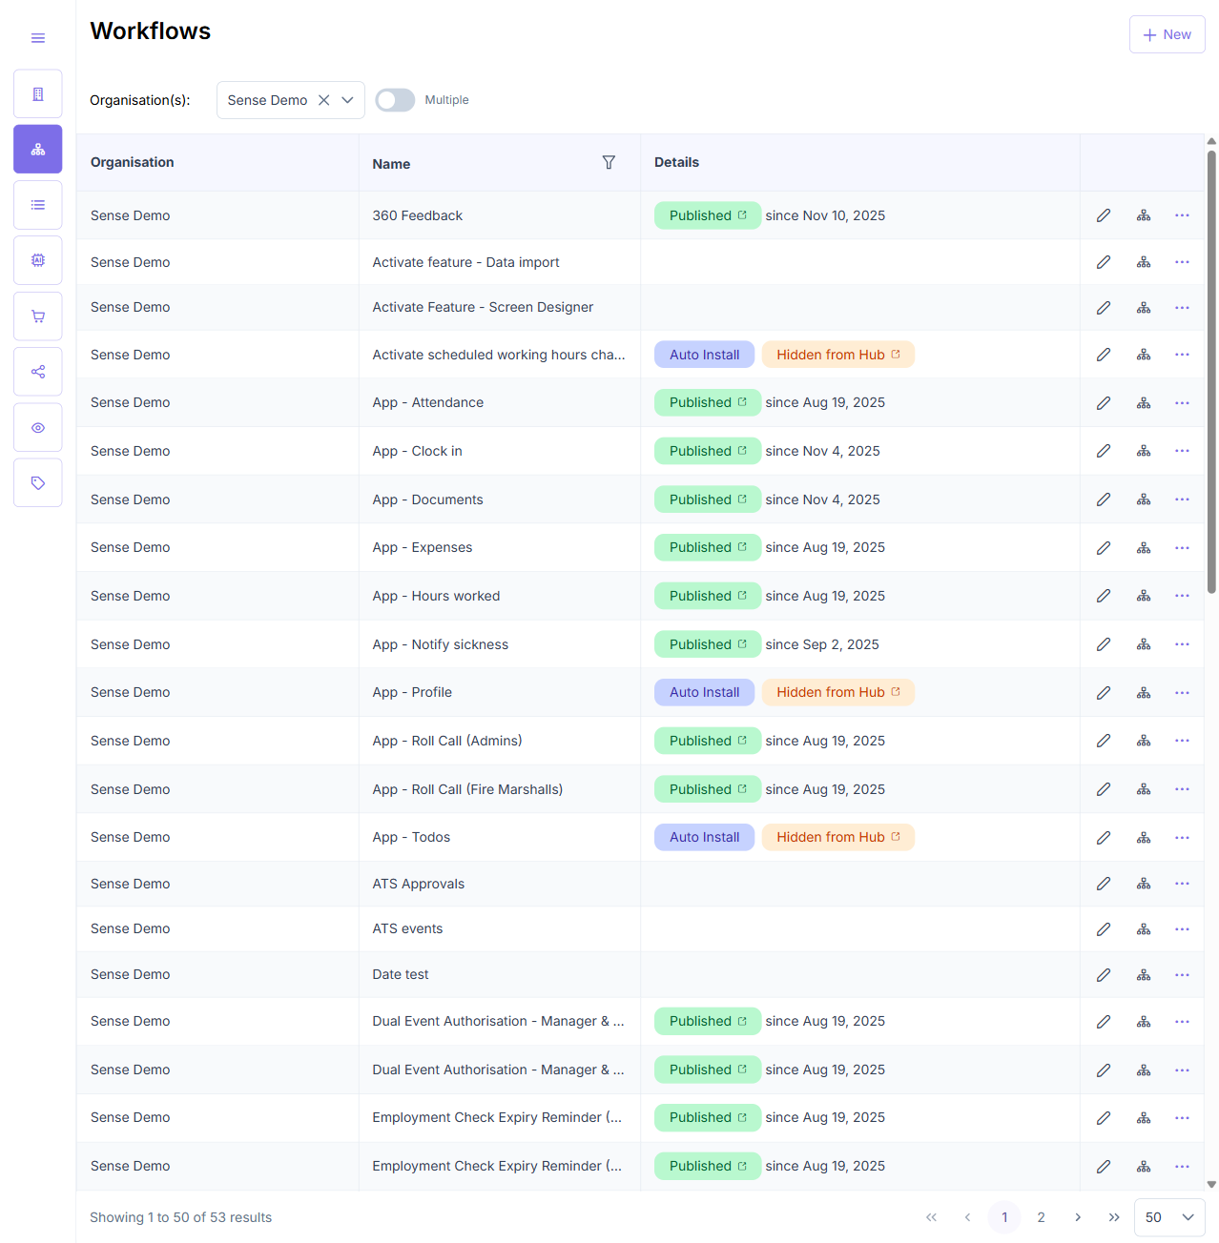Expand the Organisation(s) dropdown chevron

[x=348, y=100]
